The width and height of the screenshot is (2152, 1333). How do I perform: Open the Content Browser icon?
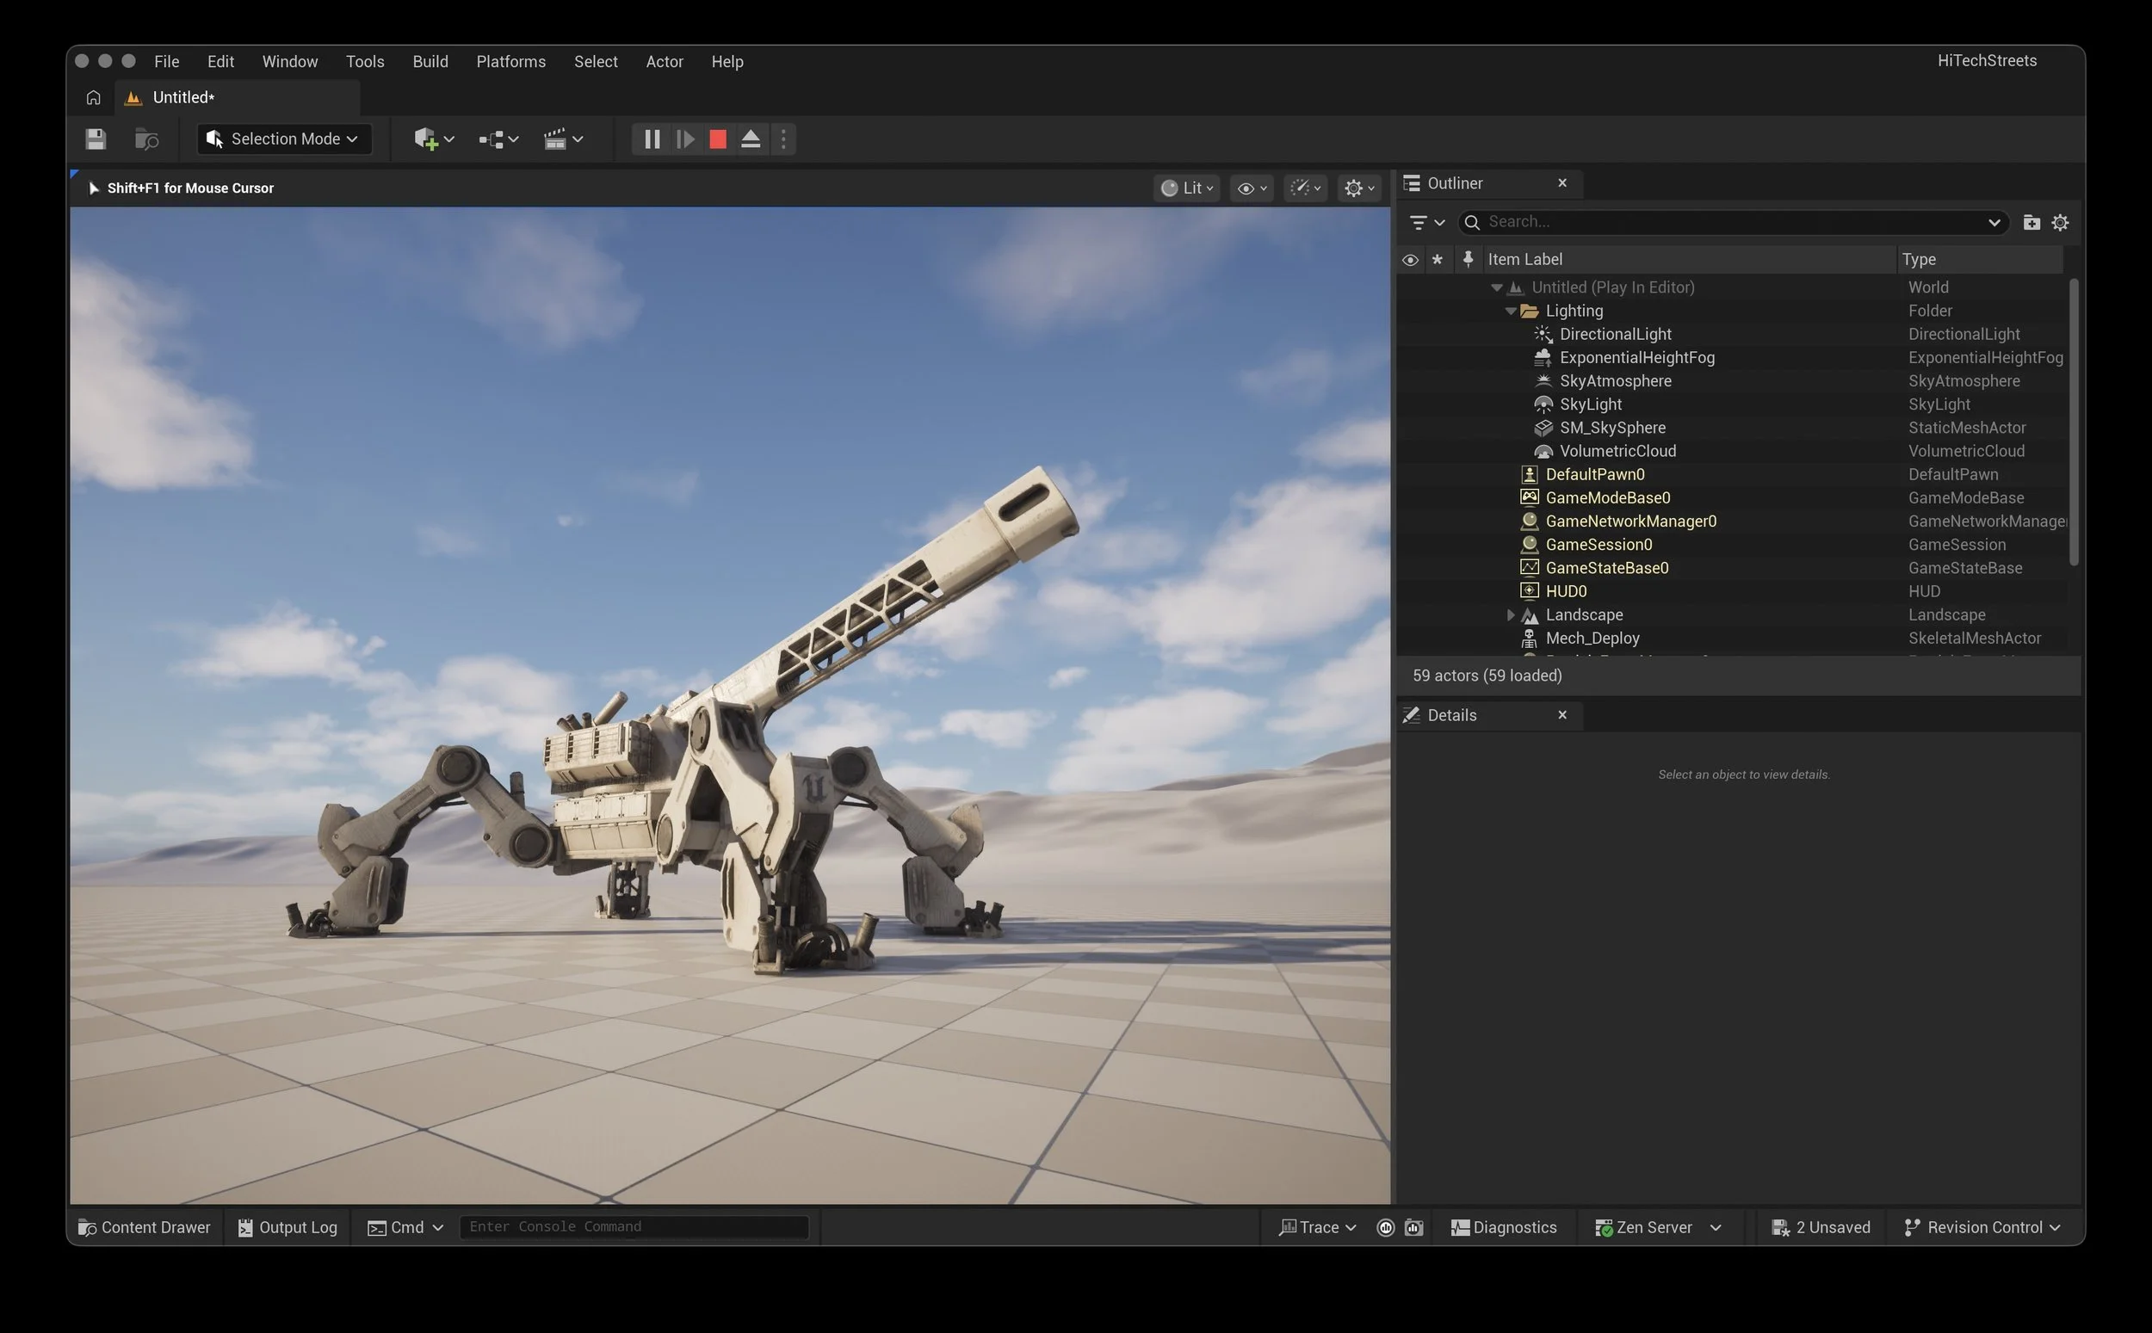[x=145, y=139]
